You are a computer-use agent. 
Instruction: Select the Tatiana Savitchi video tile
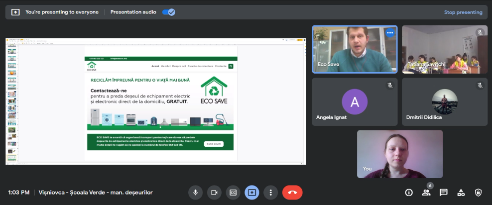(x=445, y=50)
